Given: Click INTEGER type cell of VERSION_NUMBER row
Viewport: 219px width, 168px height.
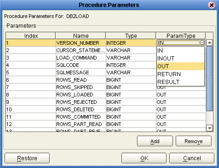Looking at the screenshot, I should [x=131, y=43].
